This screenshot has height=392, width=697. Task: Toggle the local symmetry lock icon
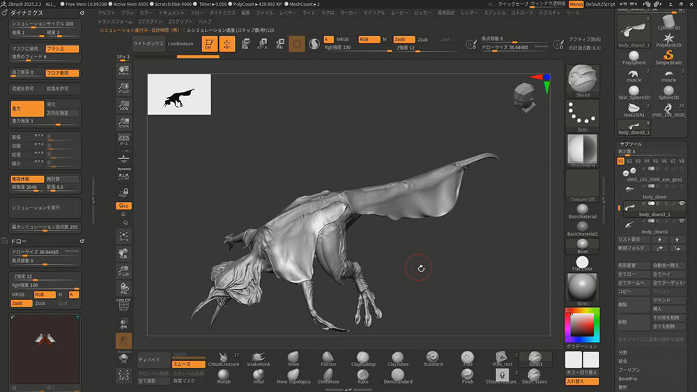pos(123,192)
